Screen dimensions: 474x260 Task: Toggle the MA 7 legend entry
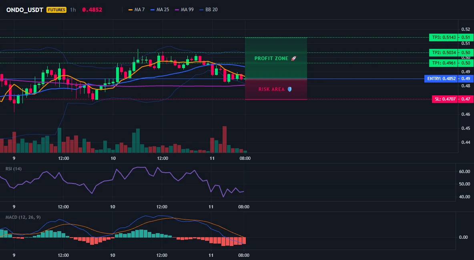[x=137, y=10]
